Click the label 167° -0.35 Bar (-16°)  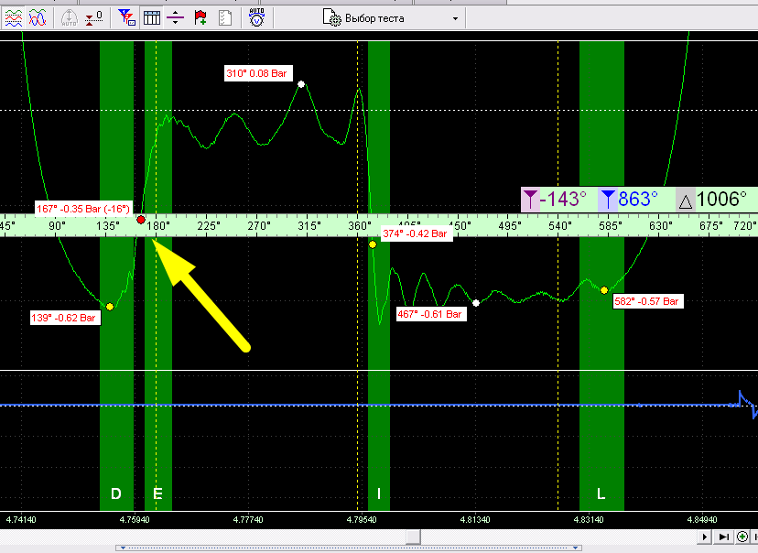[83, 209]
